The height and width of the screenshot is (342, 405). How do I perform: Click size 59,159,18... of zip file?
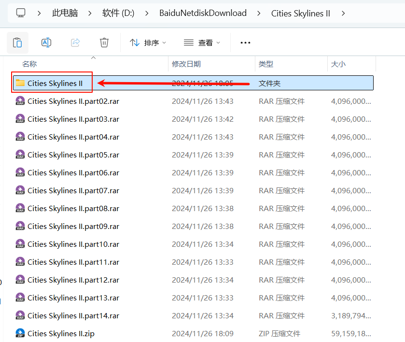pos(351,333)
